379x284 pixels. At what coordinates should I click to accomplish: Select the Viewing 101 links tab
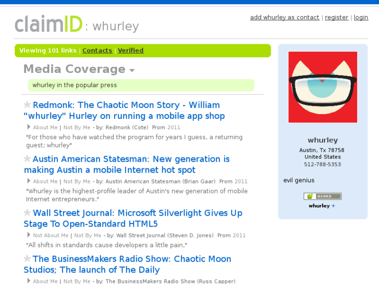pyautogui.click(x=48, y=51)
